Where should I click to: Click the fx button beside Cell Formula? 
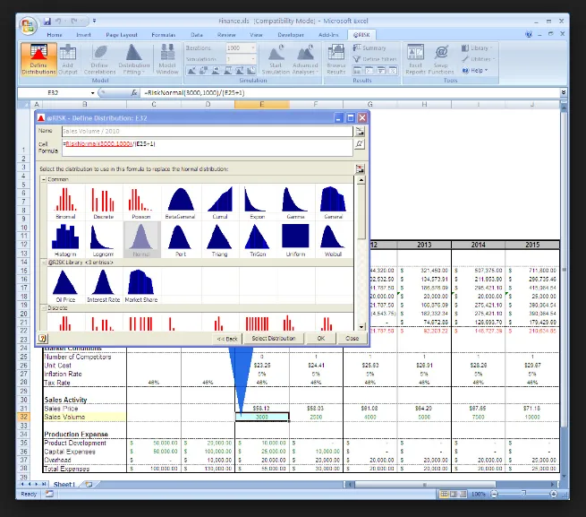360,143
